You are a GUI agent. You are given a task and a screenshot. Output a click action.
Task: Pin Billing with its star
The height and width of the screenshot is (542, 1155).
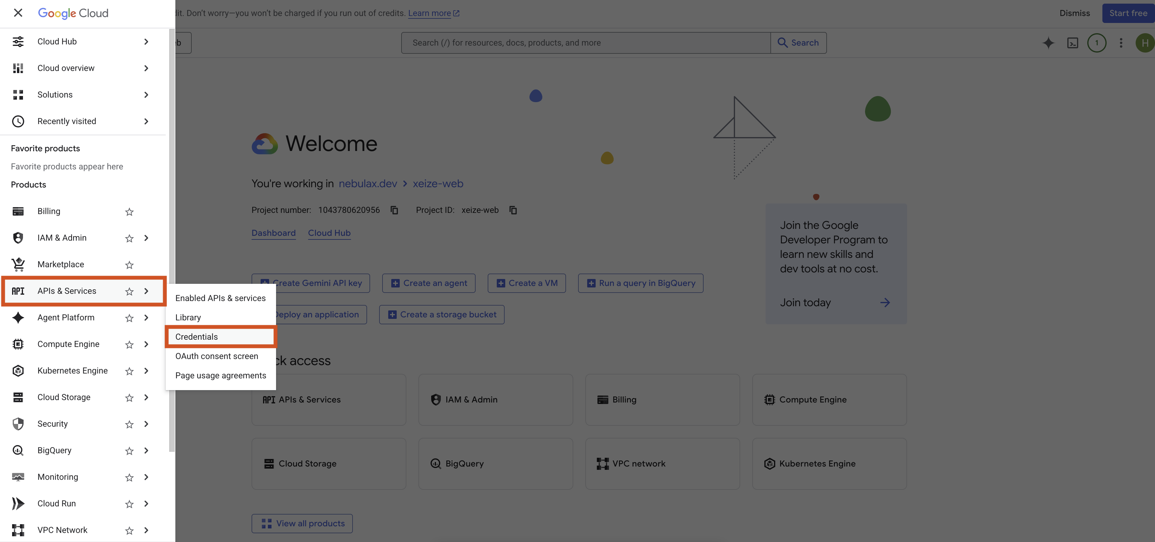pos(129,211)
